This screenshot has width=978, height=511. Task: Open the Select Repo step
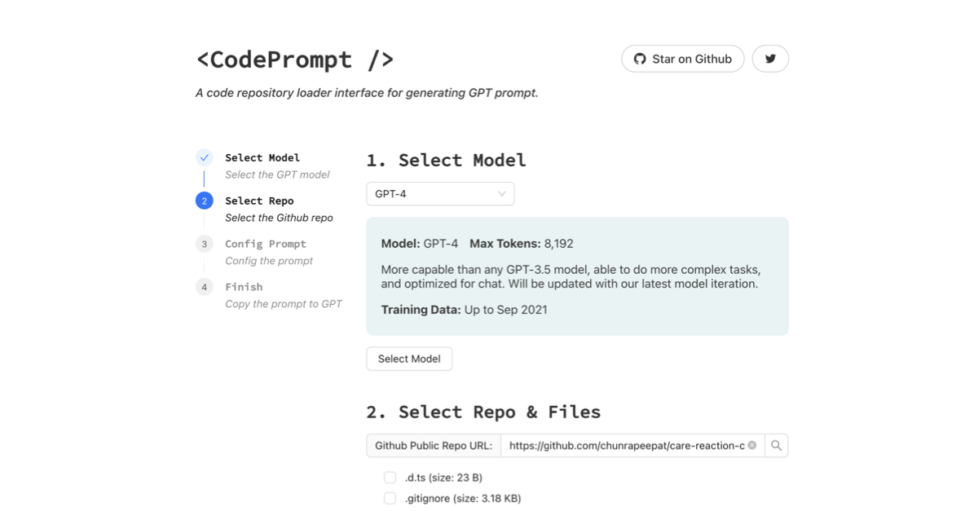(x=259, y=200)
